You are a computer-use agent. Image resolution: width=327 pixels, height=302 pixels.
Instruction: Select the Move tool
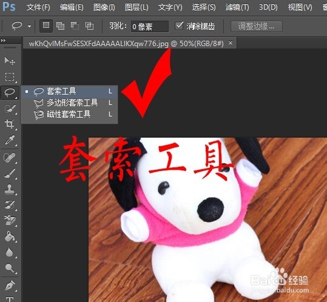(x=10, y=61)
